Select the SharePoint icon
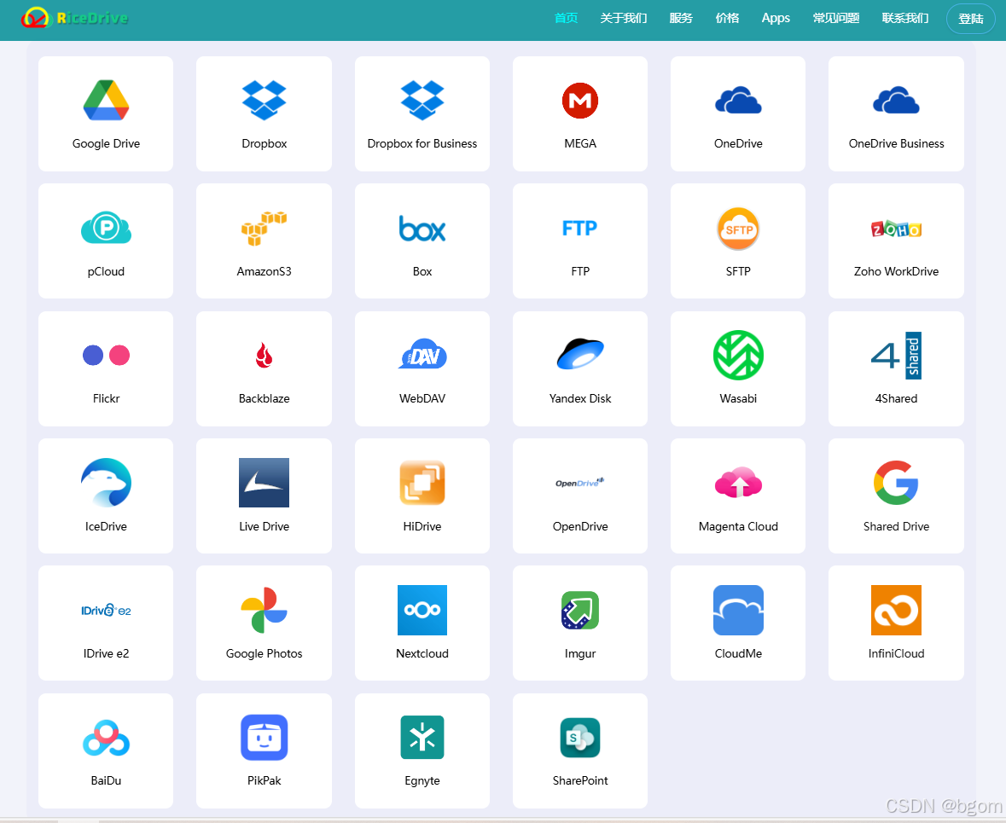 580,737
